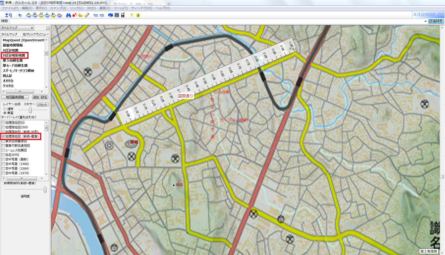Open the binoculars view tool
The height and width of the screenshot is (255, 445).
(x=68, y=15)
